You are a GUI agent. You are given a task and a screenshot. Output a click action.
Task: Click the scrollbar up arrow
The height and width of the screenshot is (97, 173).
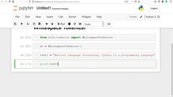coord(172,29)
